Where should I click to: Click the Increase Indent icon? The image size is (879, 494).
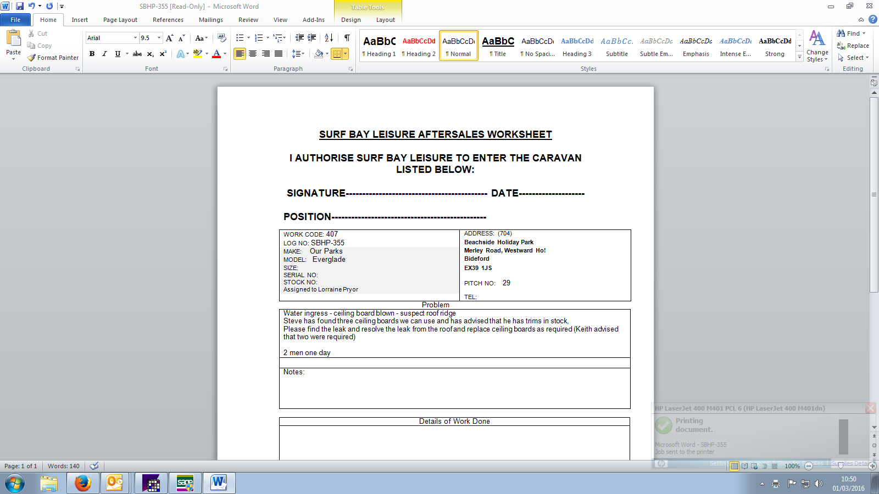click(x=312, y=38)
